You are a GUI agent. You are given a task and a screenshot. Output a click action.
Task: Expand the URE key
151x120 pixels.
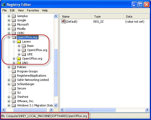point(19,54)
